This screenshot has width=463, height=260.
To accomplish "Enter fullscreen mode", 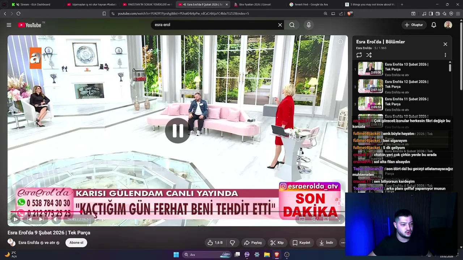I will coord(338,219).
